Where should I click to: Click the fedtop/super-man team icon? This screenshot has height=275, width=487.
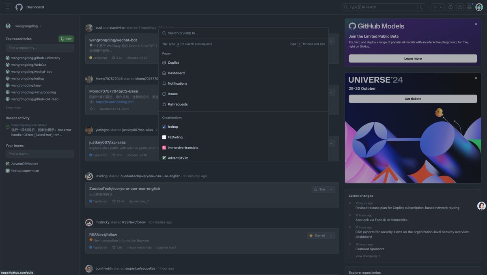[8, 171]
